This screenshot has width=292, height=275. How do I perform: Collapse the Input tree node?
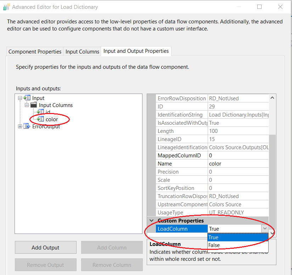[x=20, y=98]
